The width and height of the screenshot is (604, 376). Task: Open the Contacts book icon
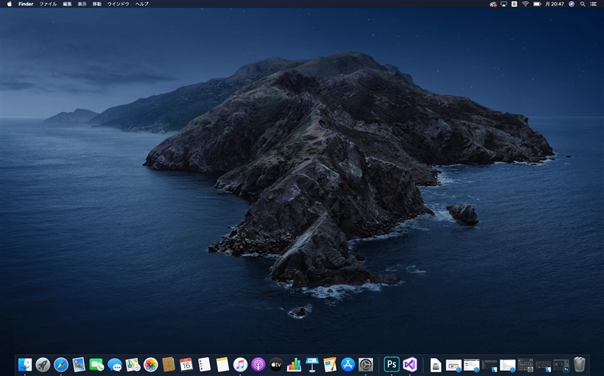click(168, 365)
